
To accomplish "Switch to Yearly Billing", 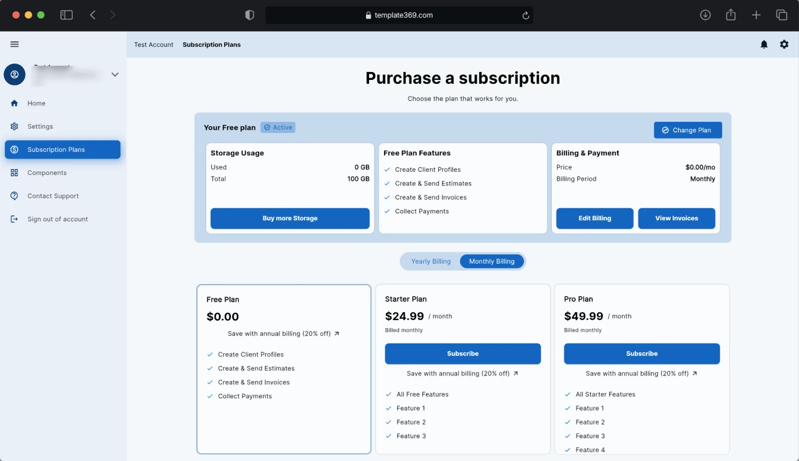I will pos(431,261).
